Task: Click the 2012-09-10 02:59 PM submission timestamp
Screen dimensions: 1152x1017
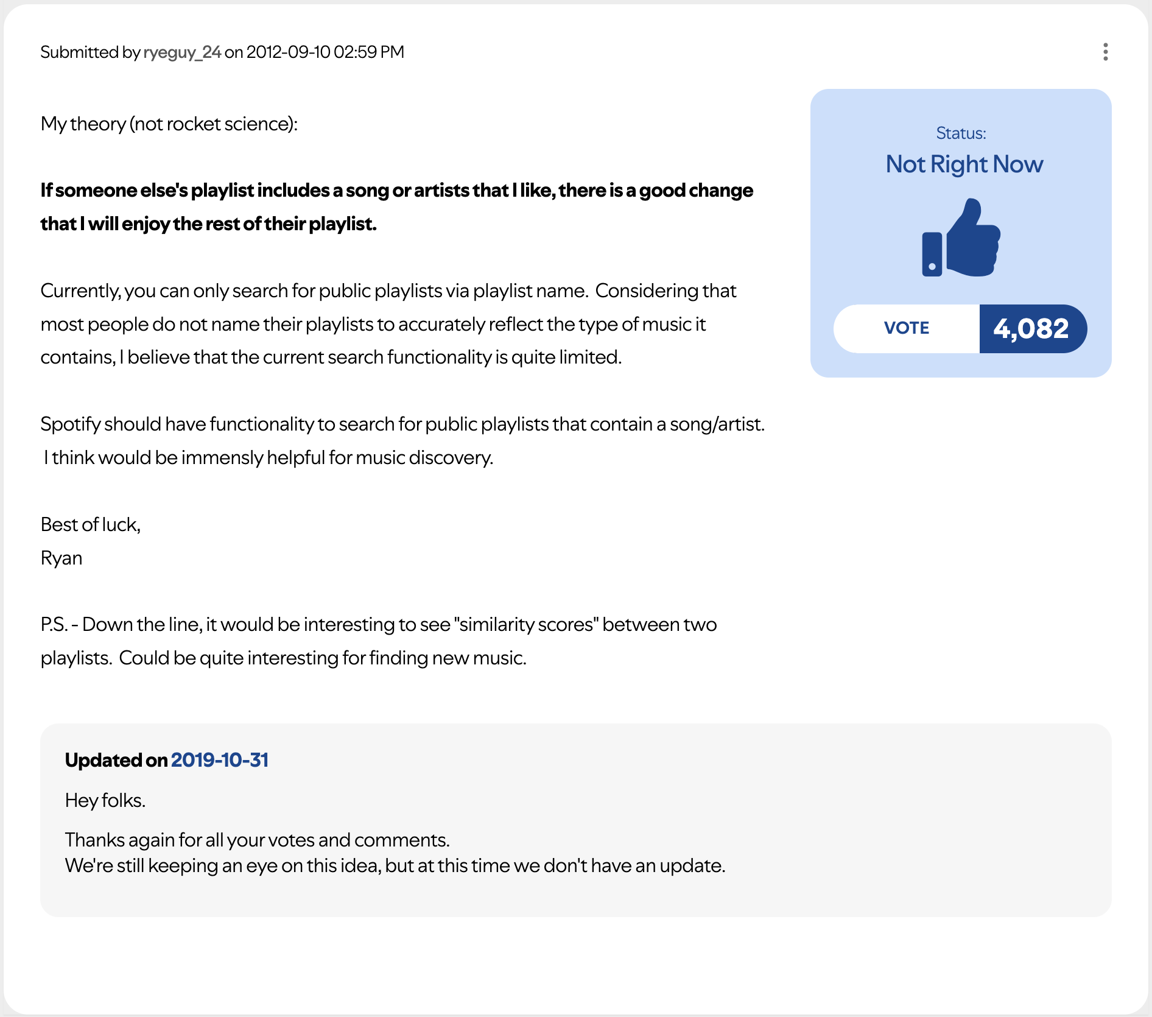Action: [325, 52]
